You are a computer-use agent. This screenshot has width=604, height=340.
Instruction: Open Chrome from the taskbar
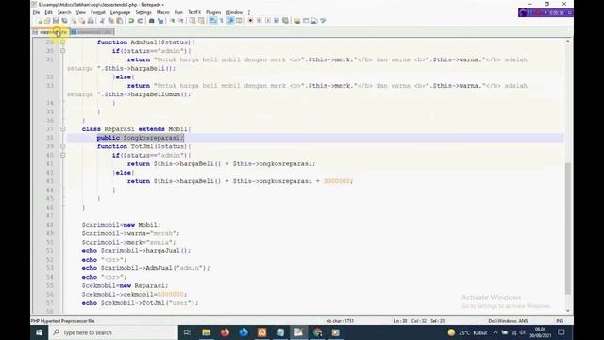click(x=317, y=332)
